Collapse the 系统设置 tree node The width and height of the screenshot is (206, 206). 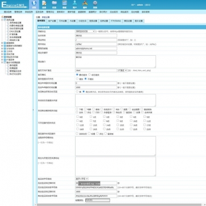click(2, 20)
